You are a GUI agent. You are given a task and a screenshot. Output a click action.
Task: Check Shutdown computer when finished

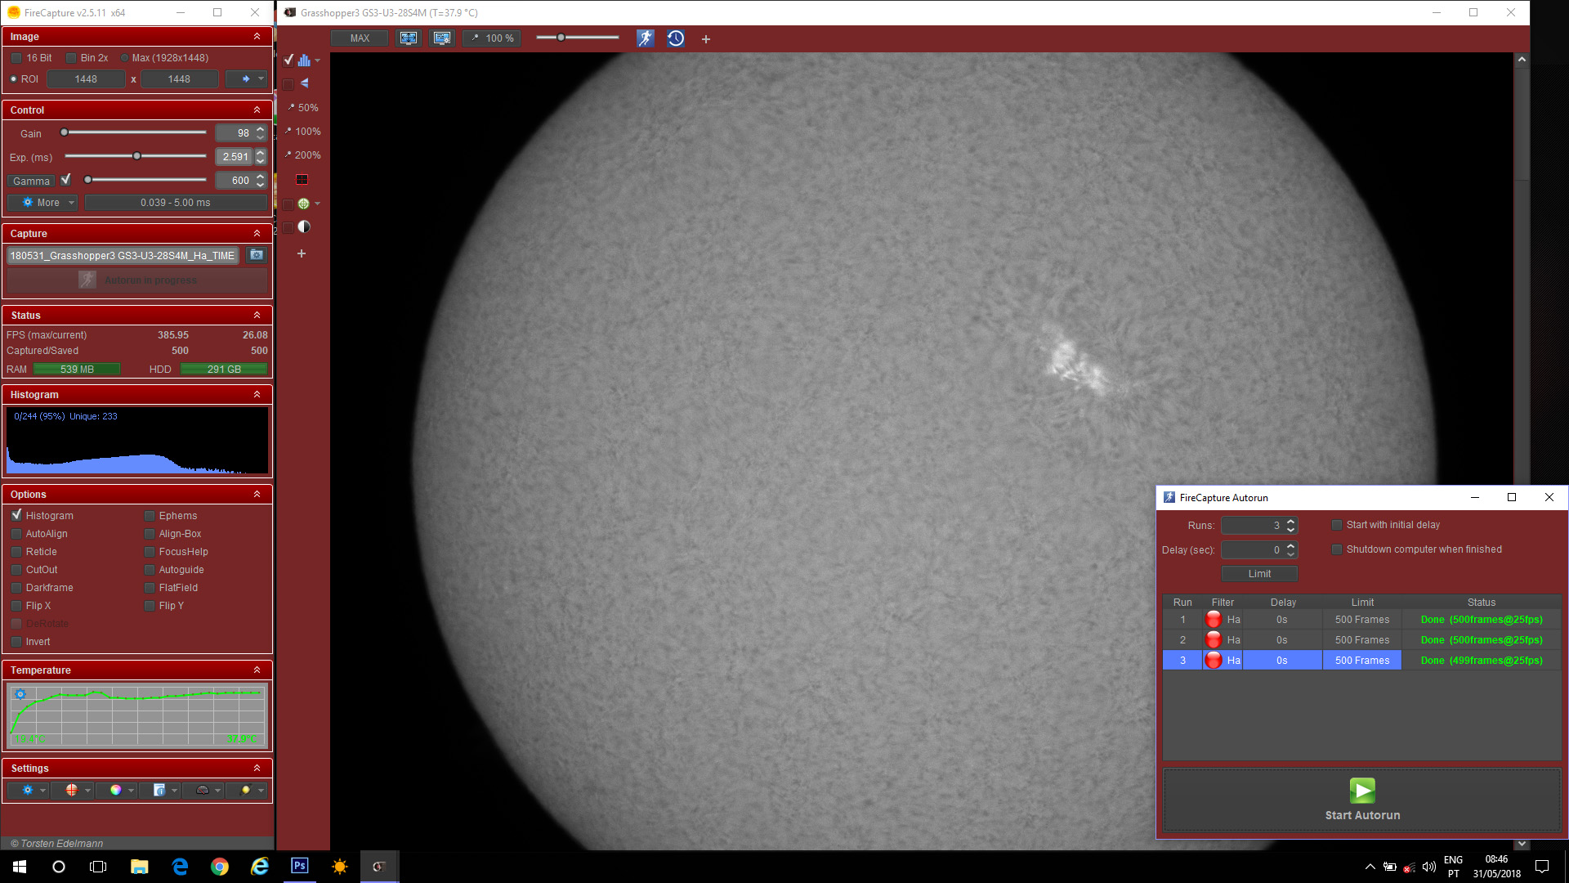pos(1337,549)
